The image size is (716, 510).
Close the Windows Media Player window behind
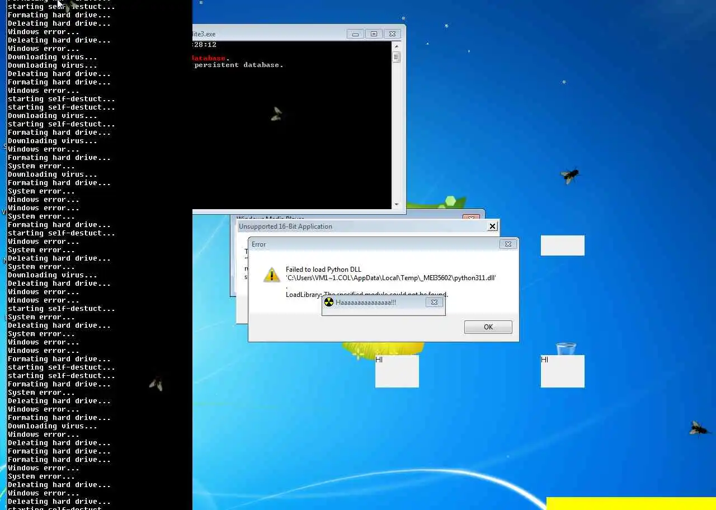471,217
